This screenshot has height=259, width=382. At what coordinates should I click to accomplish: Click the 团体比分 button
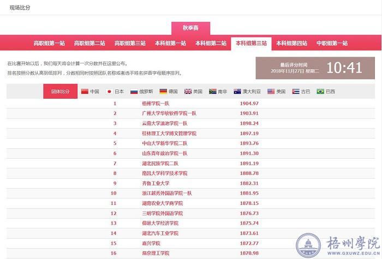coord(60,92)
